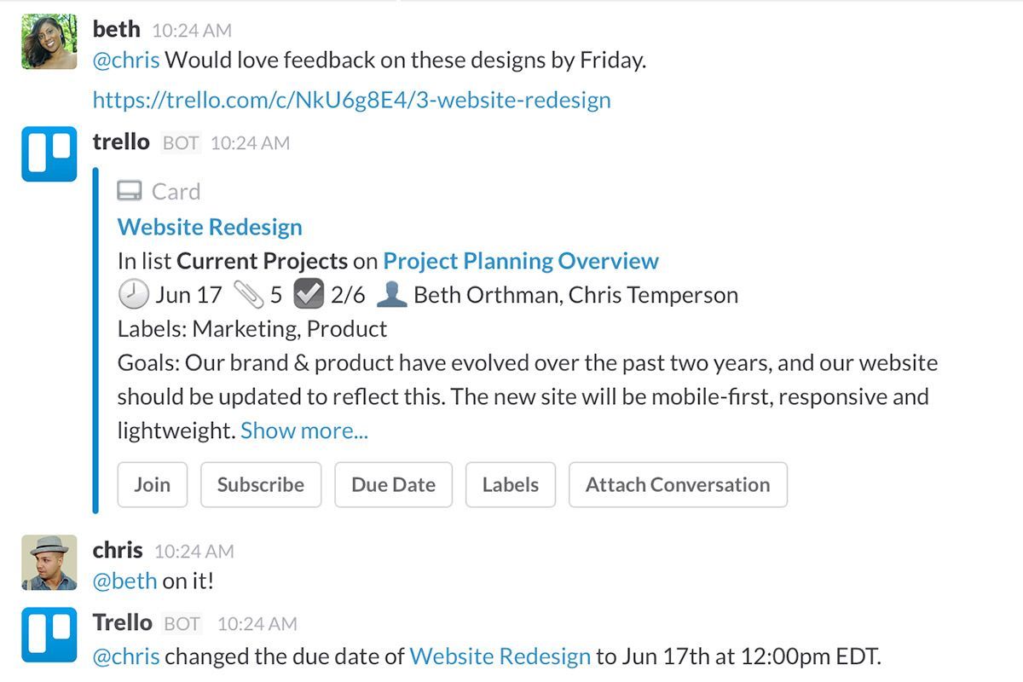
Task: Click the bottom Trello bot logo icon
Action: [49, 635]
